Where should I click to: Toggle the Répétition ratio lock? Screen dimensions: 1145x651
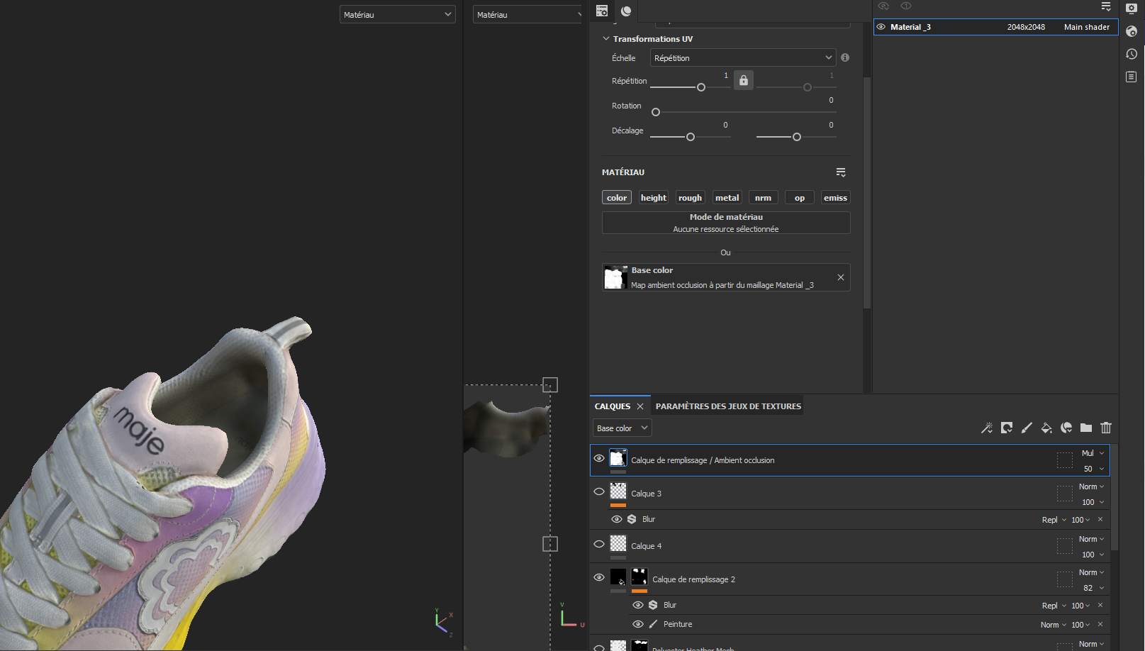743,80
